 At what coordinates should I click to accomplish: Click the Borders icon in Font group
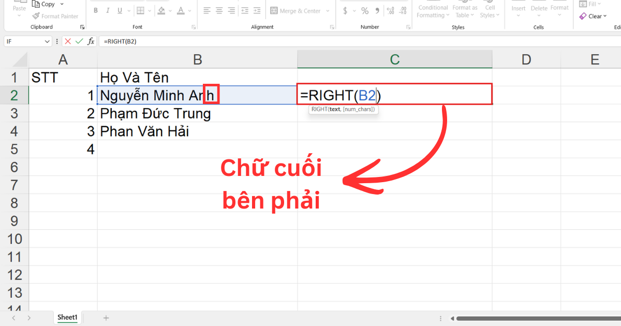[x=141, y=10]
